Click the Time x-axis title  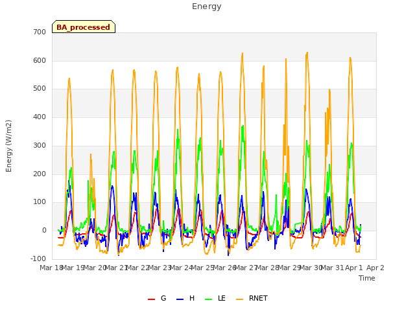pyautogui.click(x=367, y=278)
